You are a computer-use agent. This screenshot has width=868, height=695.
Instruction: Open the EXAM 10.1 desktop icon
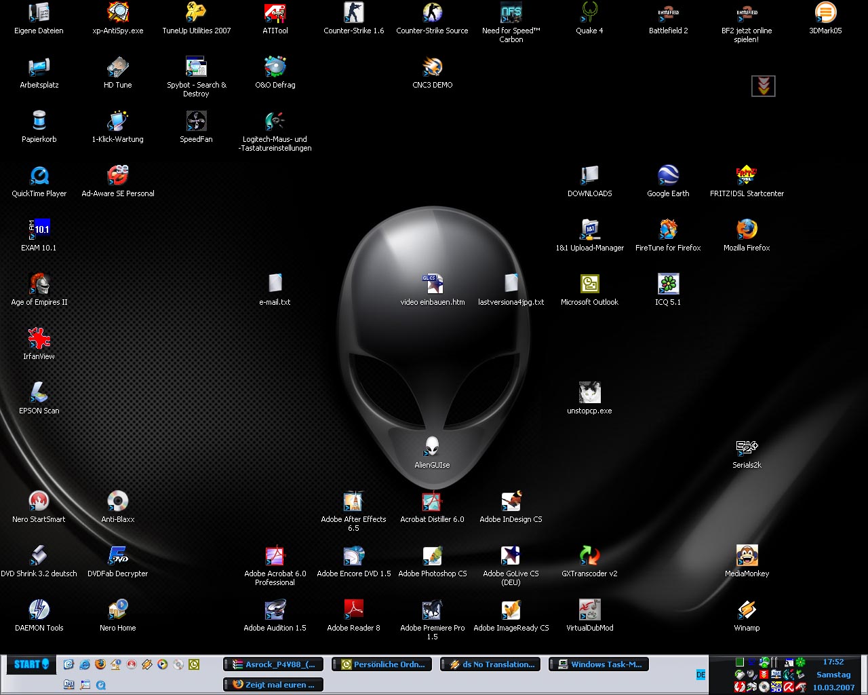point(39,236)
